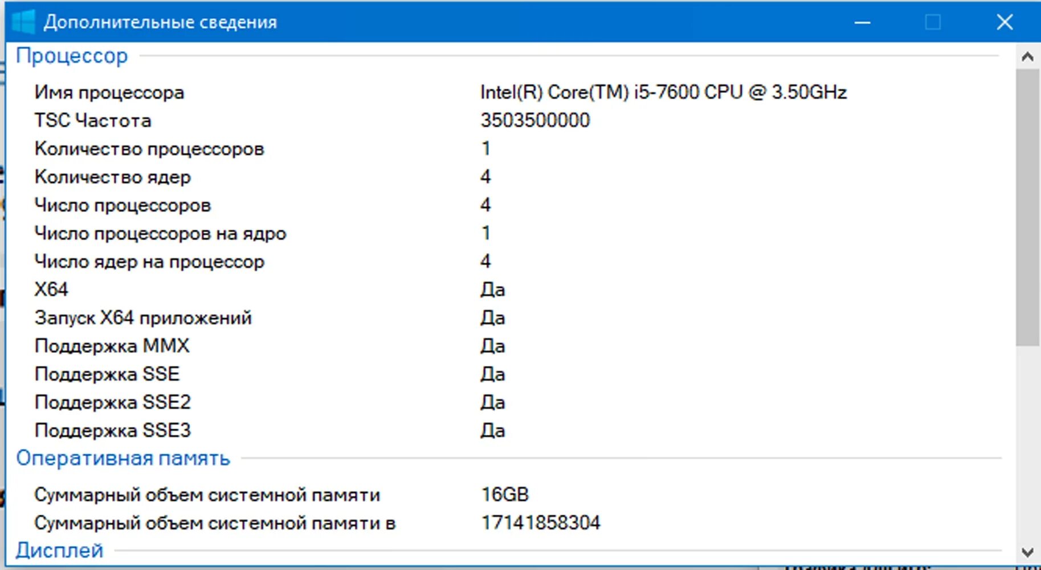Select the value 3503500000
1041x570 pixels.
point(535,120)
